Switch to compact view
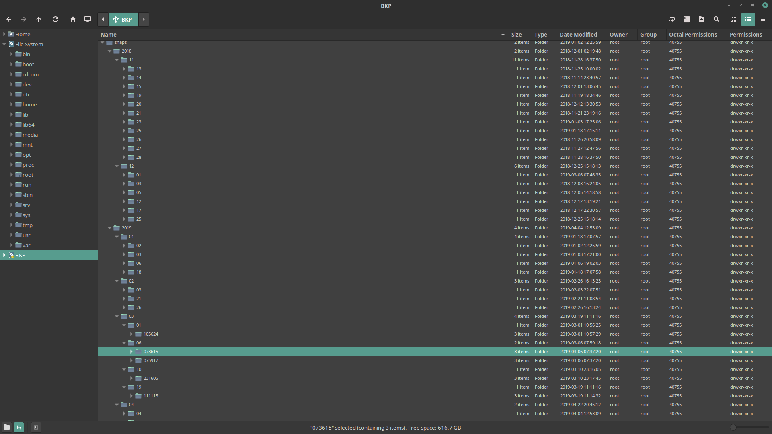Viewport: 772px width, 434px height. coord(763,19)
